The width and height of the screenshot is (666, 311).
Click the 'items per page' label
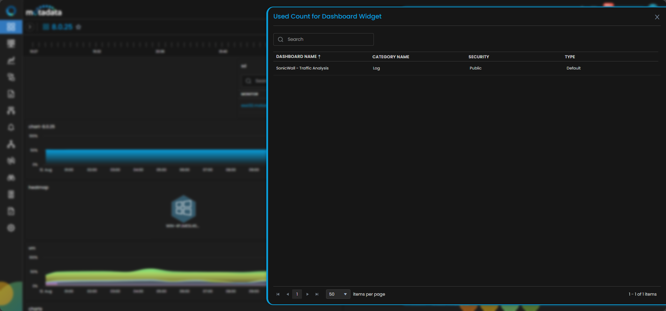click(x=369, y=294)
